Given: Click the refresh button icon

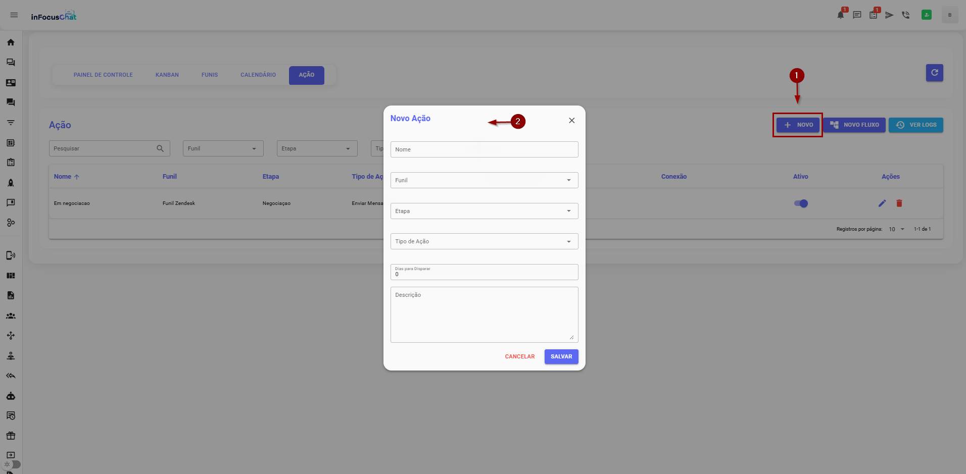Looking at the screenshot, I should click(934, 73).
